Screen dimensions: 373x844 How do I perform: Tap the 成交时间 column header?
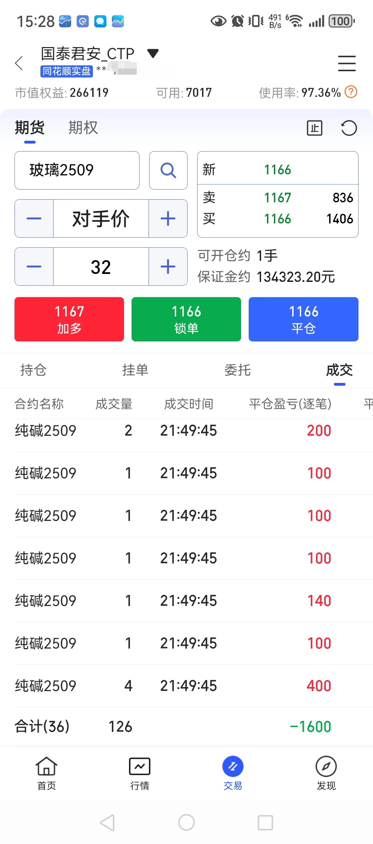coord(189,404)
